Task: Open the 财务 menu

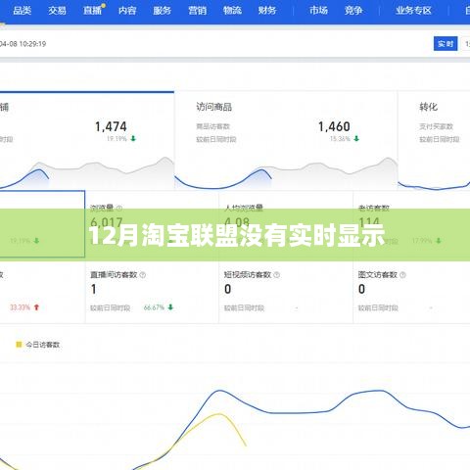Action: click(x=267, y=11)
